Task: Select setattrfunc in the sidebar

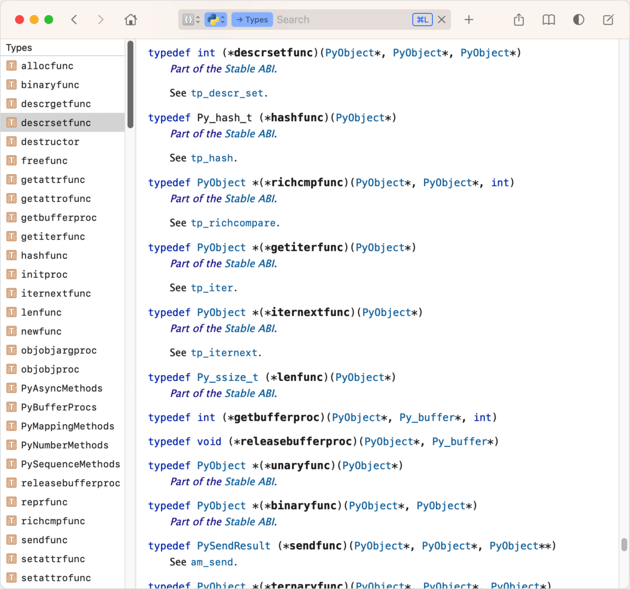Action: [63, 559]
